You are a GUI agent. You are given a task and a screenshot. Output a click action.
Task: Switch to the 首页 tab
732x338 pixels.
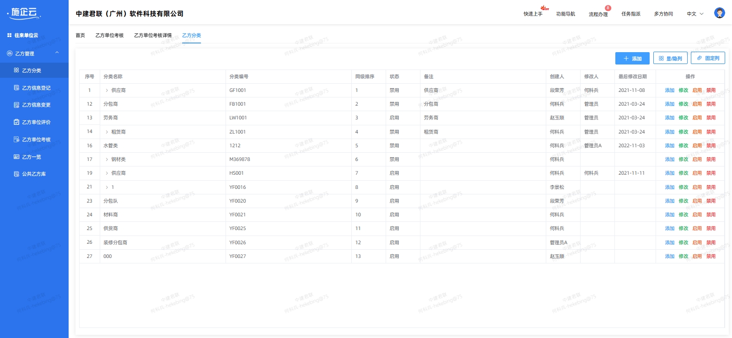click(x=80, y=35)
